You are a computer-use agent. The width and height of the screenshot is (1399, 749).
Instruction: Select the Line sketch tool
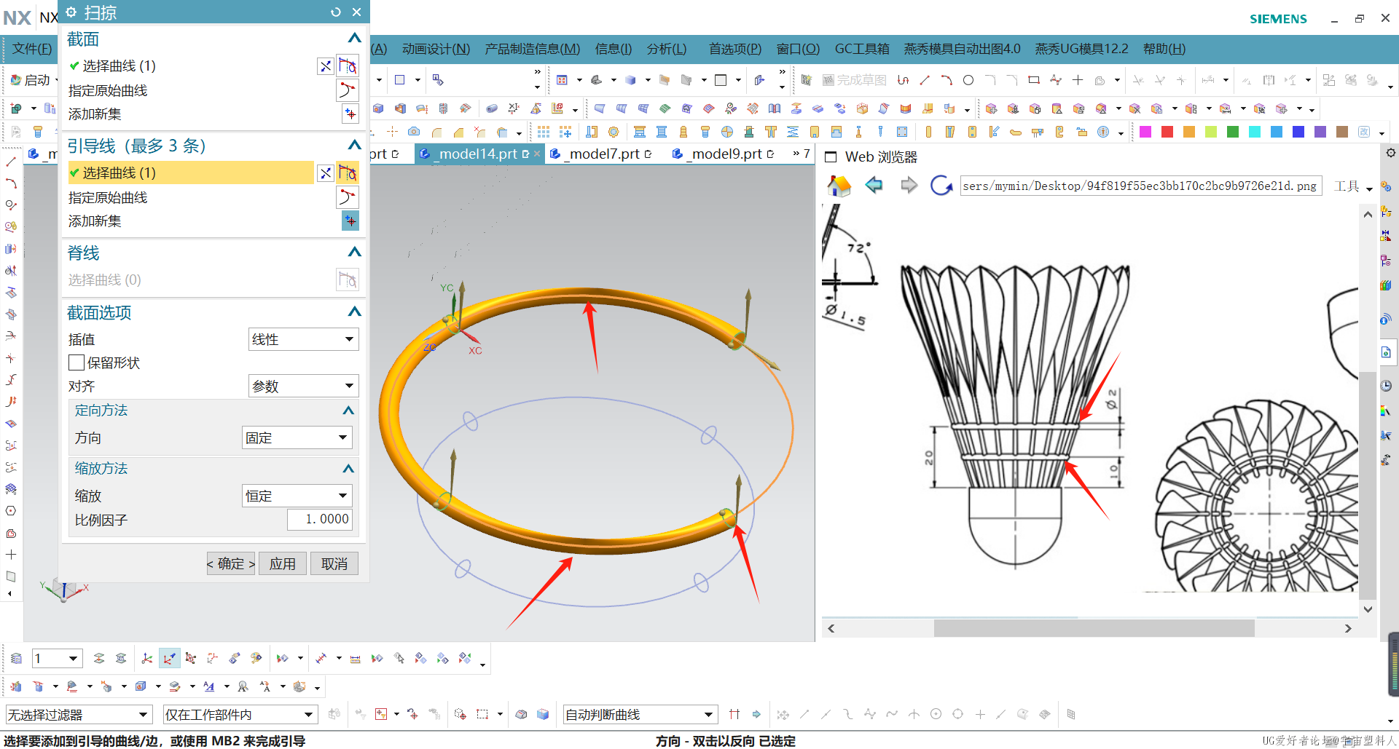click(925, 80)
